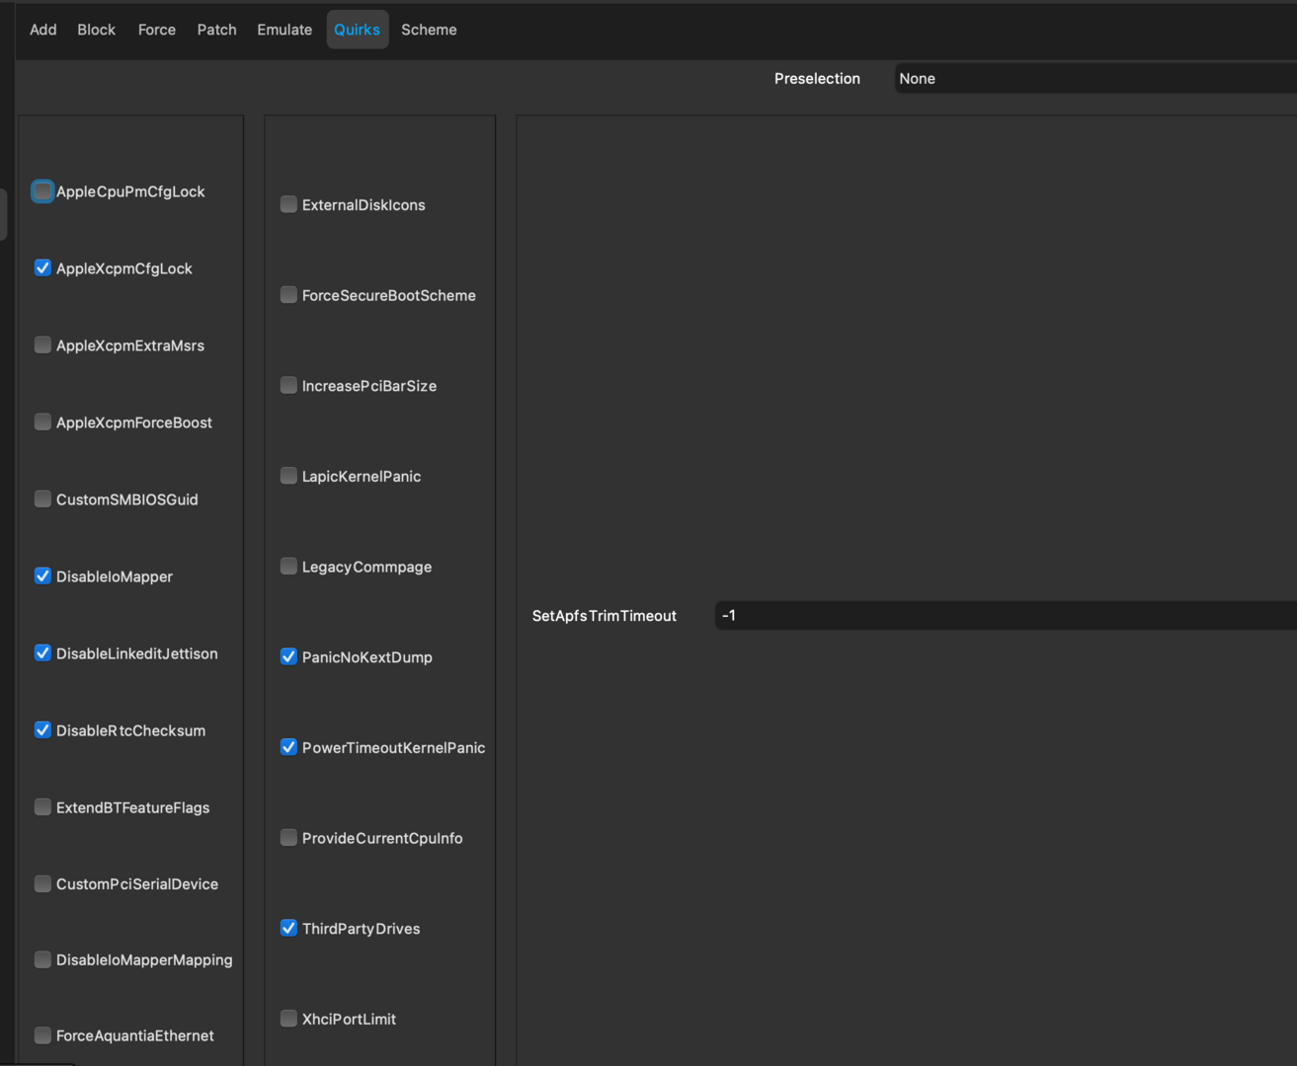Check the ProvideCurrentCpuInfo checkbox

(288, 838)
